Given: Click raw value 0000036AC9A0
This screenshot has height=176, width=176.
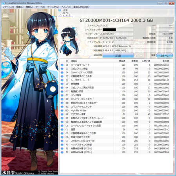Looking at the screenshot, I should click(x=161, y=65).
